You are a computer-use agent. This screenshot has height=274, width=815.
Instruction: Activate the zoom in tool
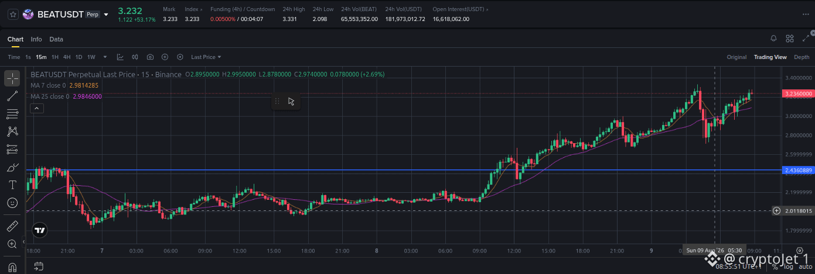coord(12,244)
